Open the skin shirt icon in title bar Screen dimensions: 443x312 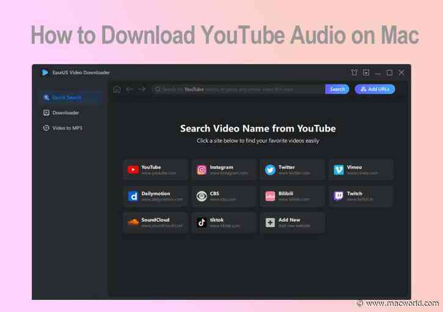click(x=354, y=73)
